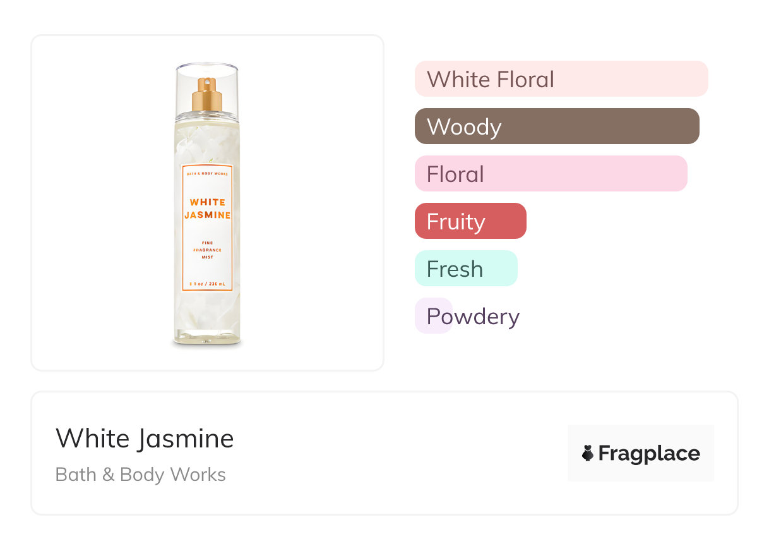769x546 pixels.
Task: Click the Fine Fragrance Mist text on the bottle
Action: [x=207, y=250]
